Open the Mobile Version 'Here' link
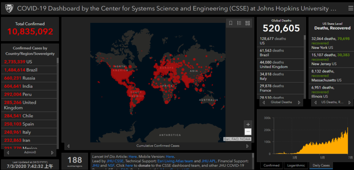The height and width of the screenshot is (170, 354). point(170,157)
